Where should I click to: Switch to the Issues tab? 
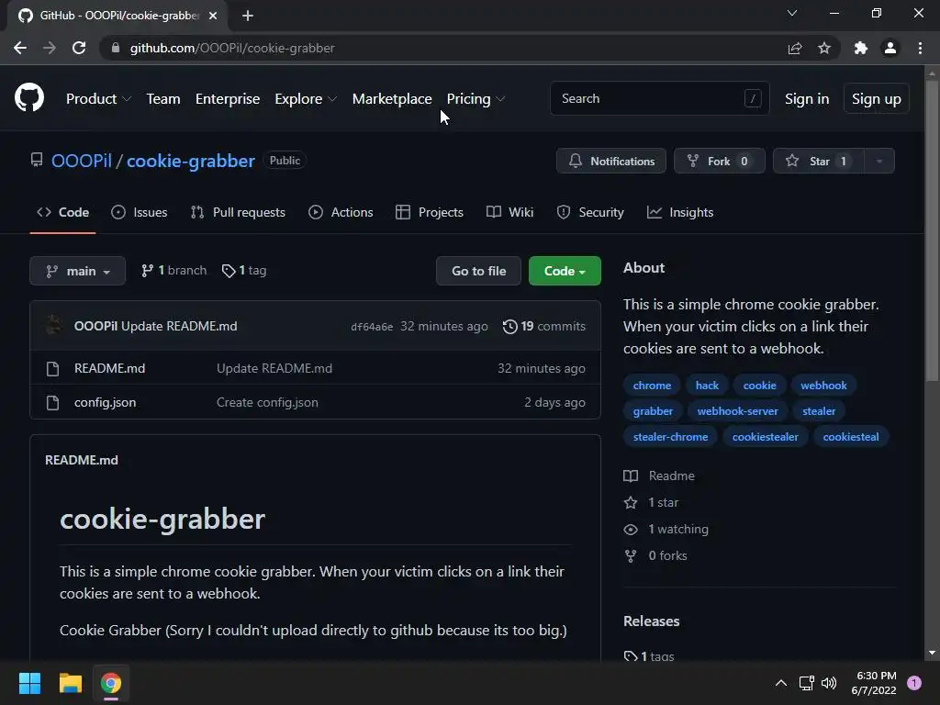pos(140,212)
